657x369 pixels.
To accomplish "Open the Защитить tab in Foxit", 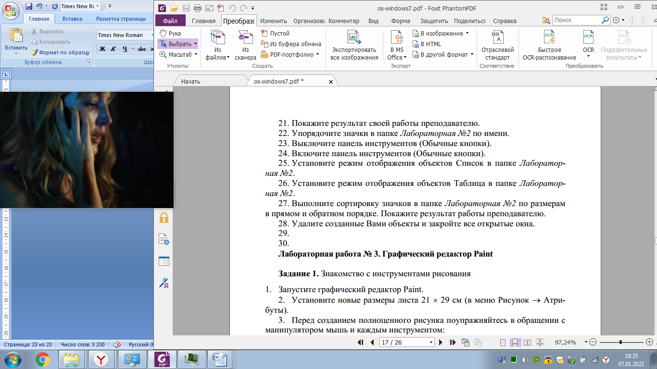I will point(434,21).
